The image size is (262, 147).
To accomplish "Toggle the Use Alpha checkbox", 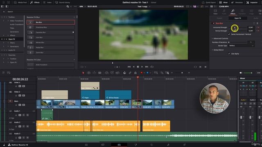I will click(229, 54).
